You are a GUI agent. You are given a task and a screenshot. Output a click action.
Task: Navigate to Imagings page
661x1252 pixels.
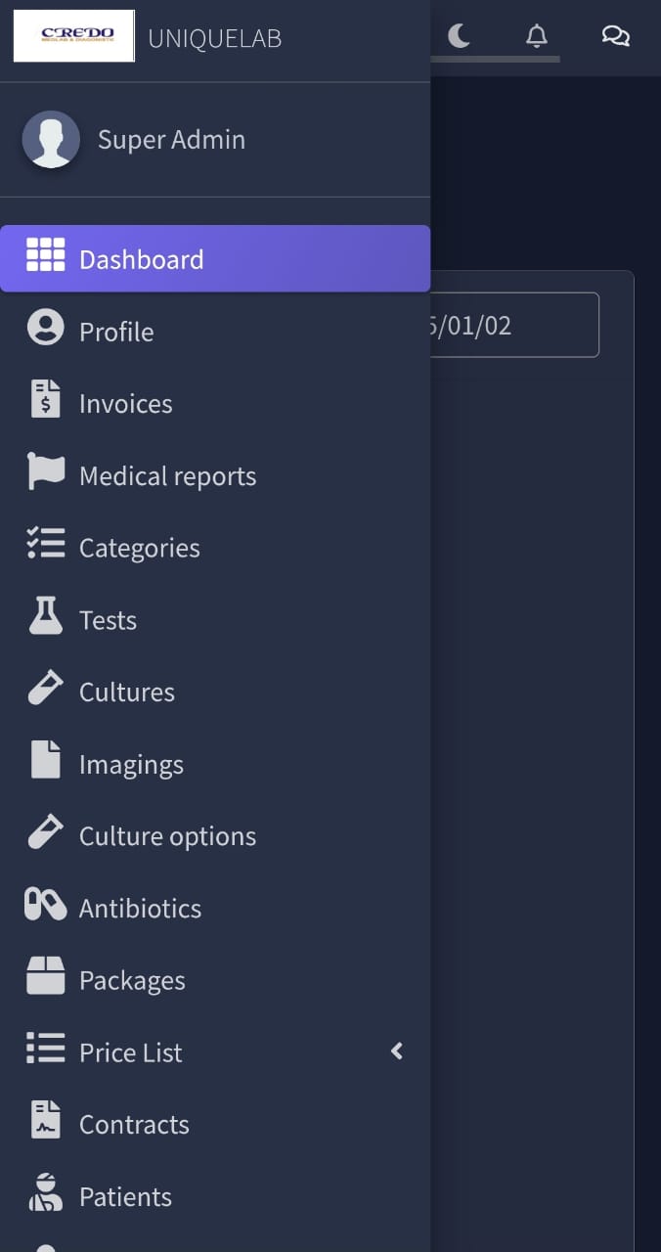pos(131,764)
